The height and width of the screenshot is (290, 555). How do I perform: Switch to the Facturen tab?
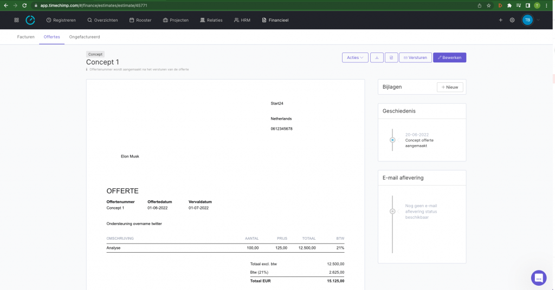(x=26, y=37)
